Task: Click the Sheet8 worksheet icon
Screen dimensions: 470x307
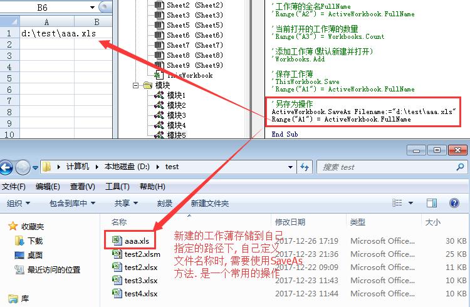Action: click(159, 55)
